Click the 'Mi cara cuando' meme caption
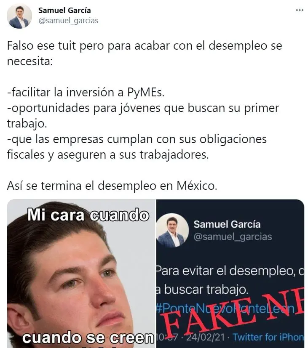Viewport: 308px width, 348px height. (88, 215)
